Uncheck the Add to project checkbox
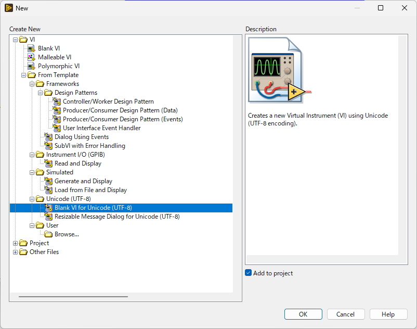This screenshot has width=417, height=329. (x=249, y=273)
